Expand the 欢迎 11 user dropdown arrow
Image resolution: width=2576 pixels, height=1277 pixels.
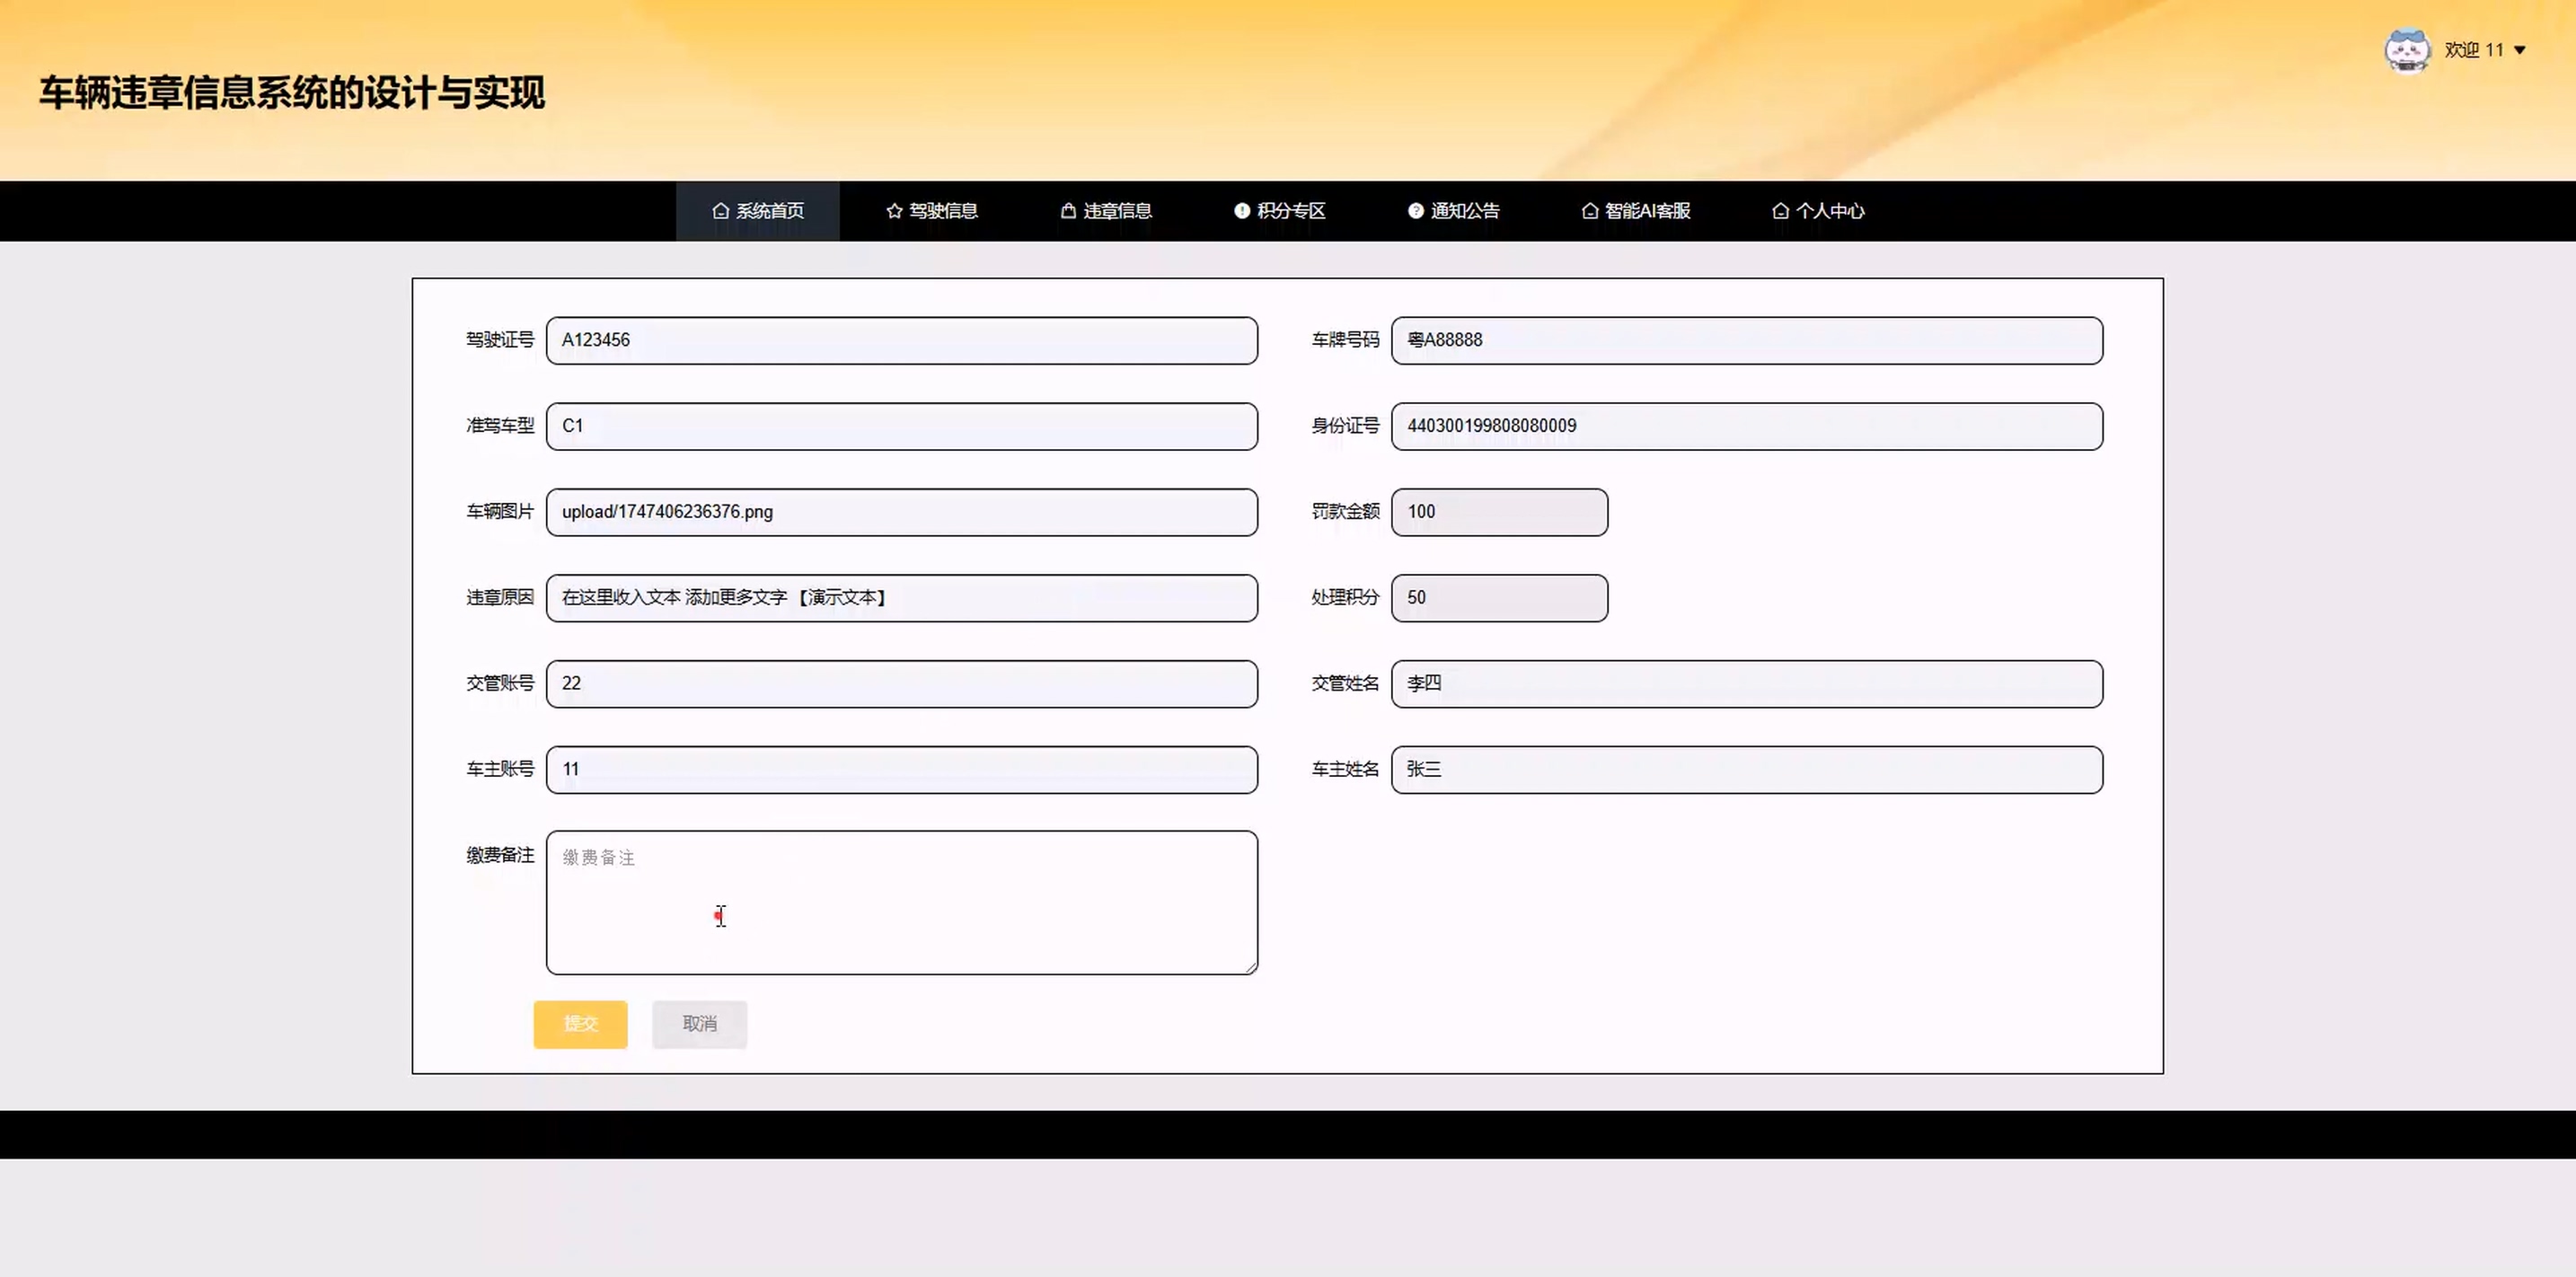2519,50
